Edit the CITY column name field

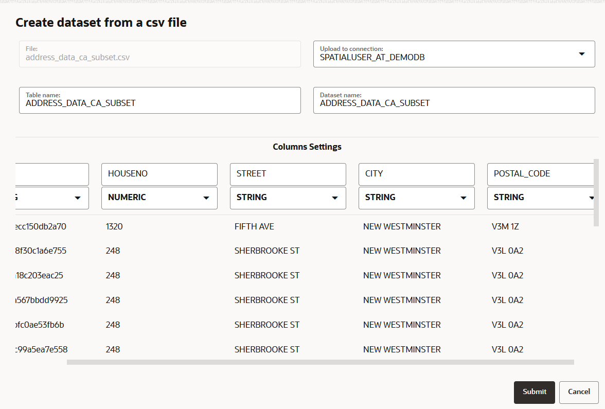(416, 174)
